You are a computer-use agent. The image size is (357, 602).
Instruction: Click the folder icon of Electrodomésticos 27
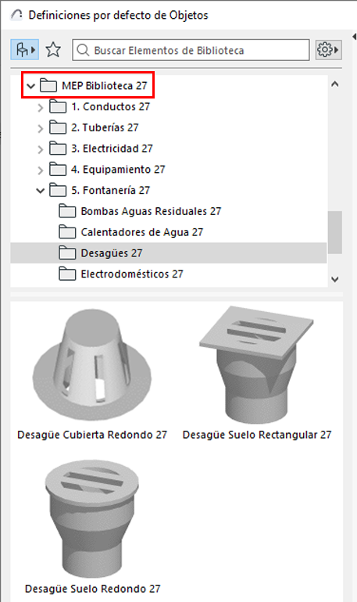point(67,274)
